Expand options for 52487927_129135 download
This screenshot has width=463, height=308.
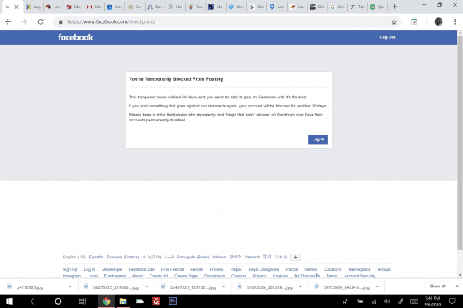click(x=223, y=287)
